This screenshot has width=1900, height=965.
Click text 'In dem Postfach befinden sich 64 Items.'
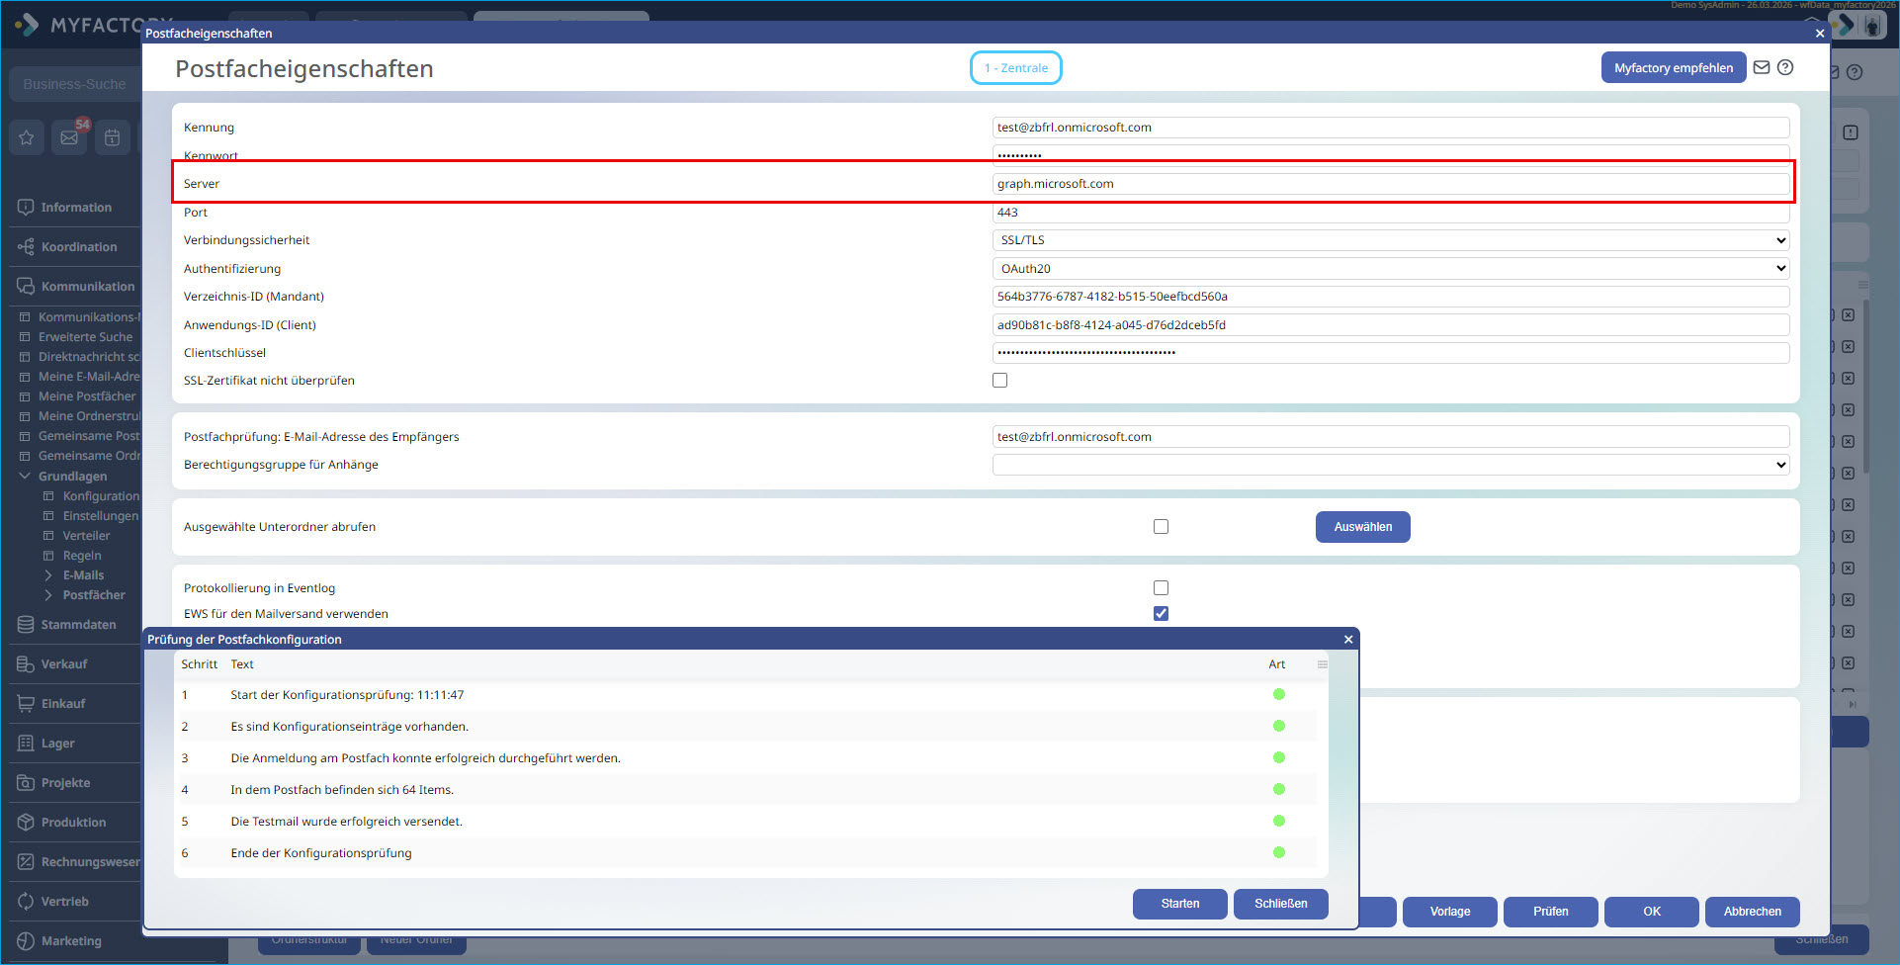pos(342,790)
